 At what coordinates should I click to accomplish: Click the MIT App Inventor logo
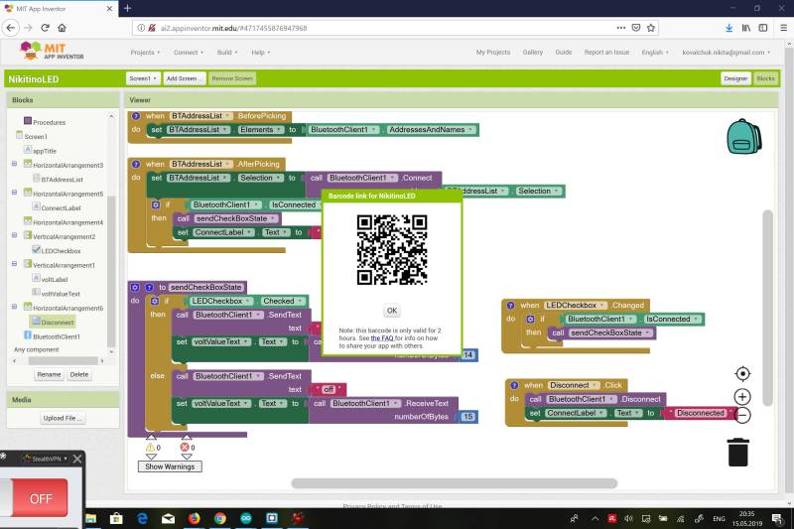52,52
